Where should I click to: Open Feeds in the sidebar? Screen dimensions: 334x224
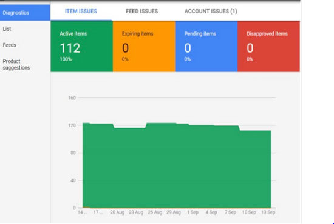pyautogui.click(x=9, y=45)
